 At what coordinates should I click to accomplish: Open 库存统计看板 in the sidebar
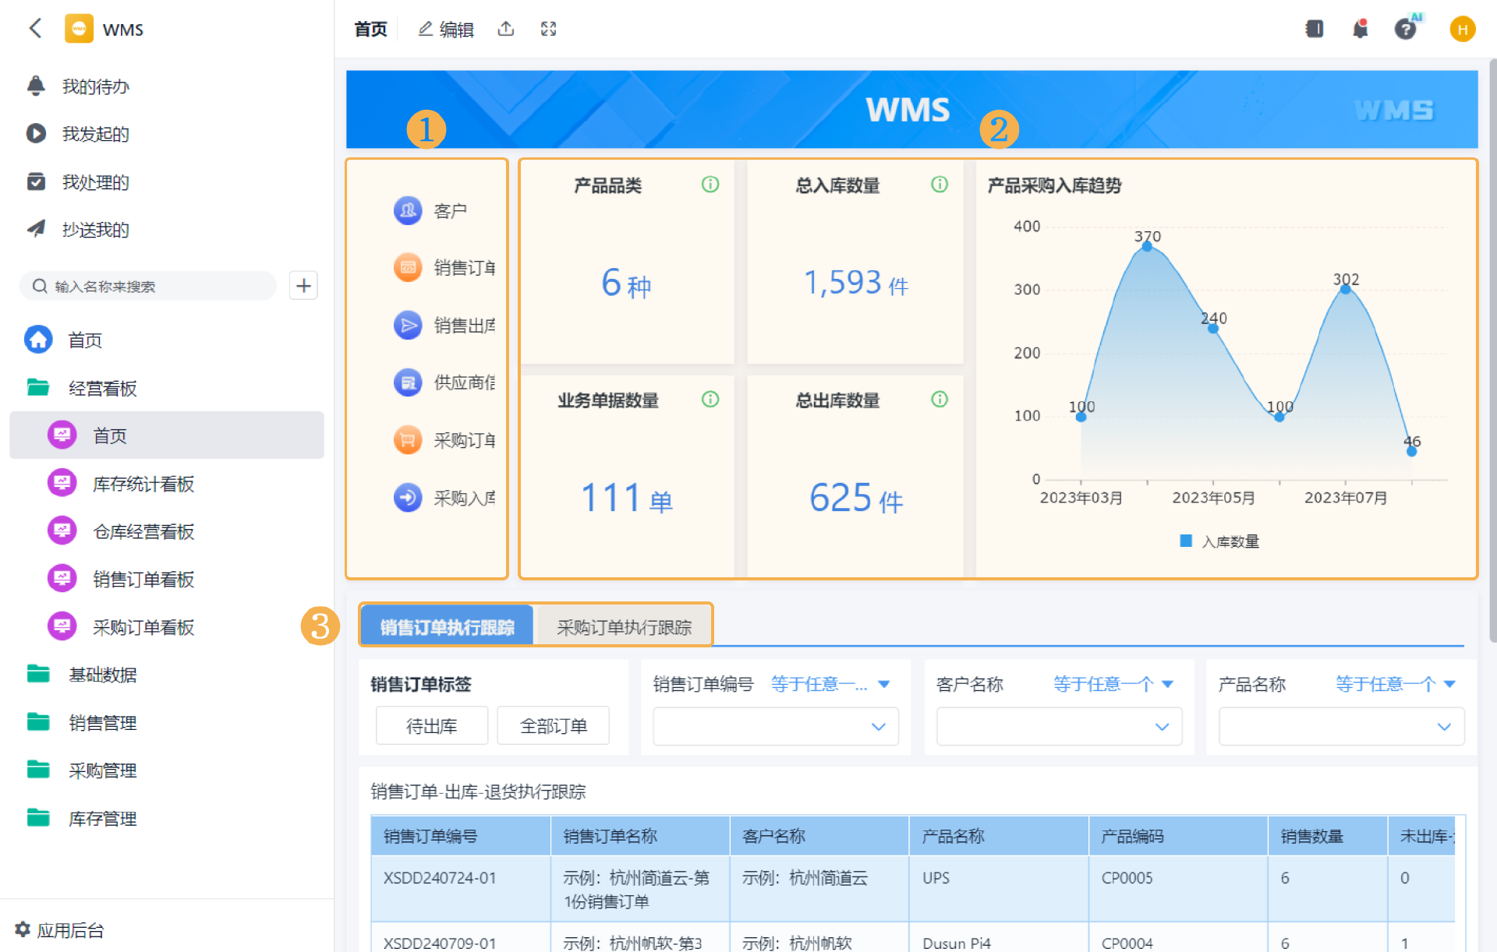tap(143, 484)
